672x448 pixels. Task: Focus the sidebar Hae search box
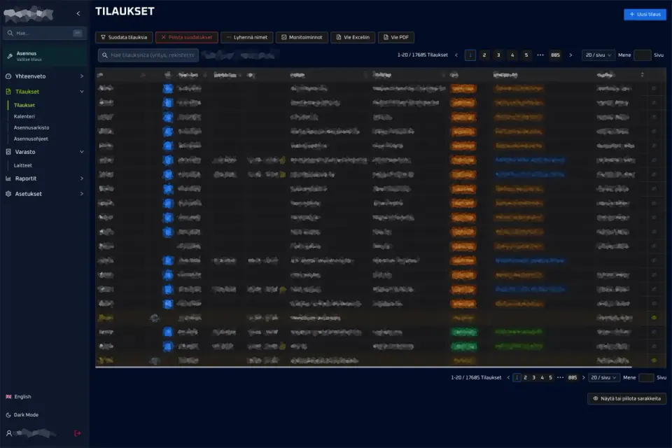(45, 33)
